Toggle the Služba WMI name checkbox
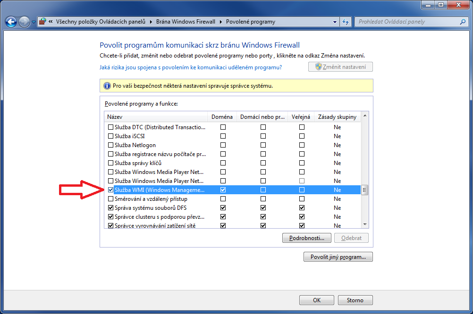 111,190
